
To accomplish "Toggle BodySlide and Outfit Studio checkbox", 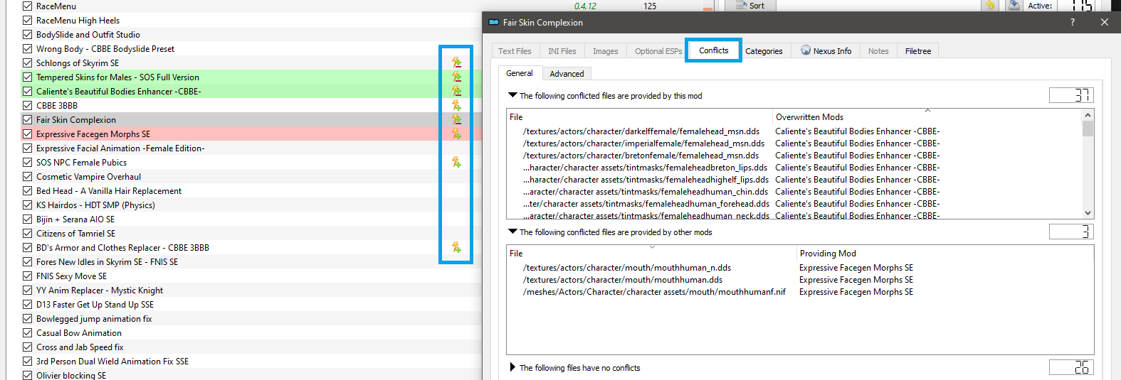I will 27,34.
